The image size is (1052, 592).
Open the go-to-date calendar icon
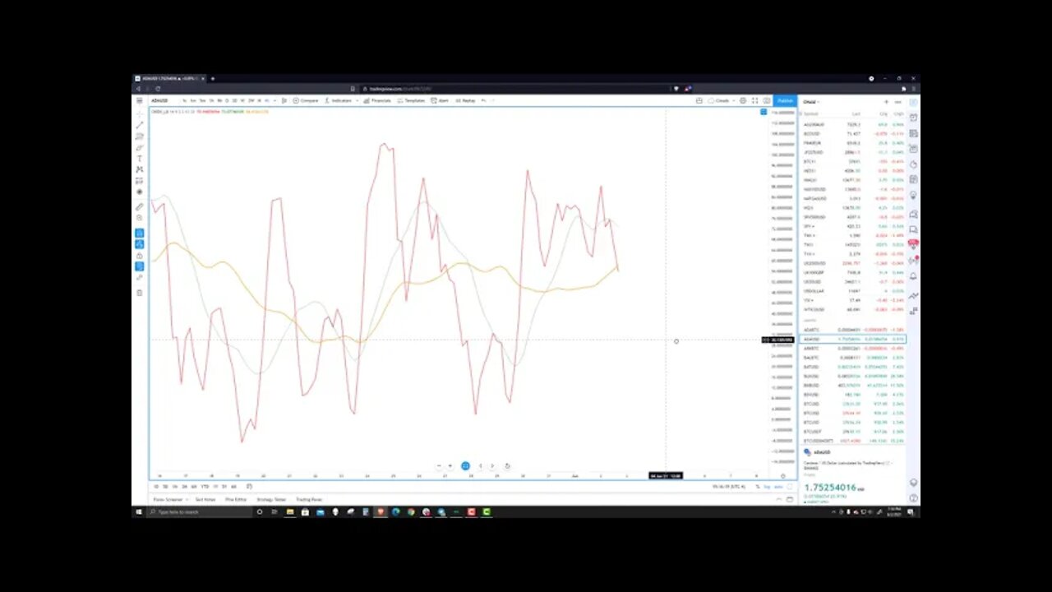(x=248, y=486)
